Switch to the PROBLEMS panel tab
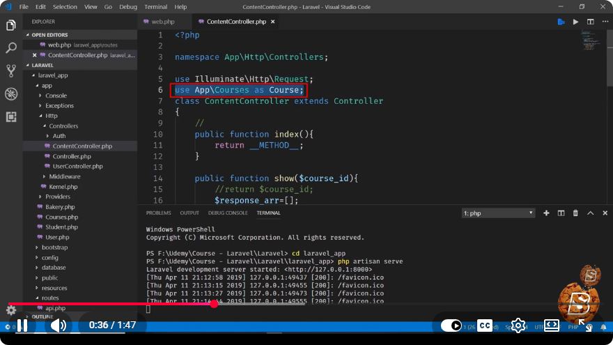This screenshot has height=345, width=613. pos(158,213)
